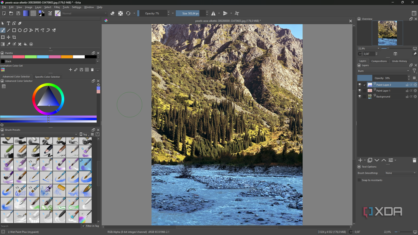Viewport: 418px width, 235px height.
Task: Open Brush Smoothing None dropdown
Action: click(x=401, y=173)
